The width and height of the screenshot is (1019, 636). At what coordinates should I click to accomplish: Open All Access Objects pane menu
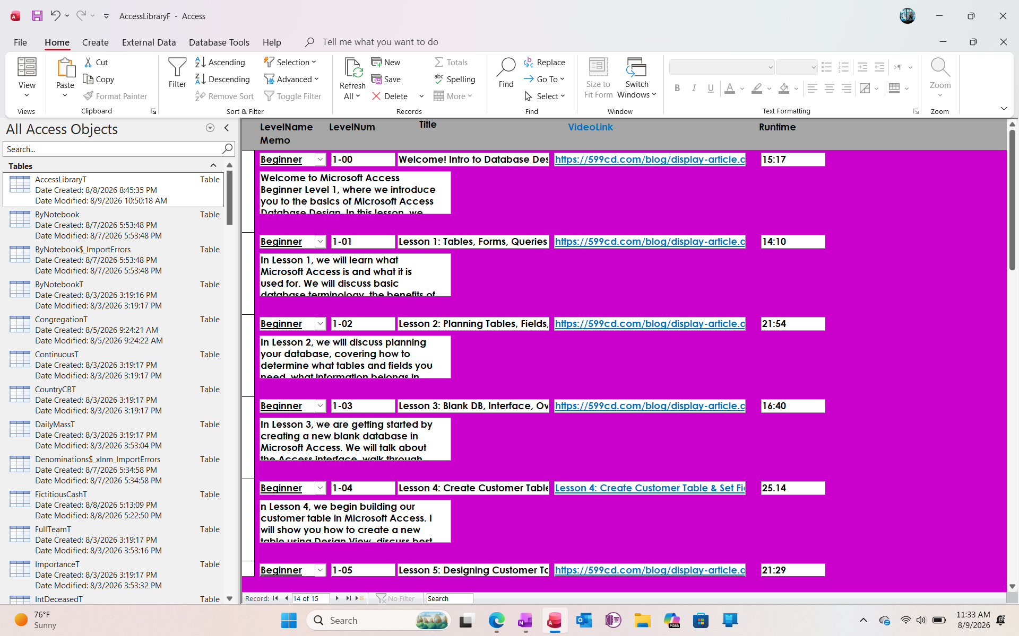pos(210,128)
